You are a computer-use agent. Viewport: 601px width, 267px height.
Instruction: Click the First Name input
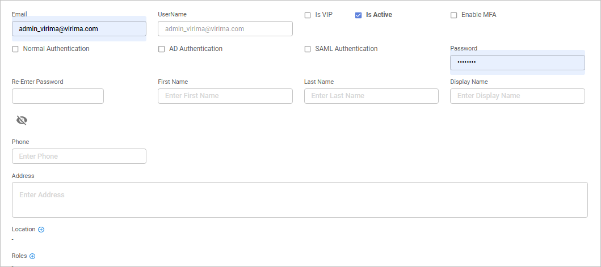(x=225, y=96)
